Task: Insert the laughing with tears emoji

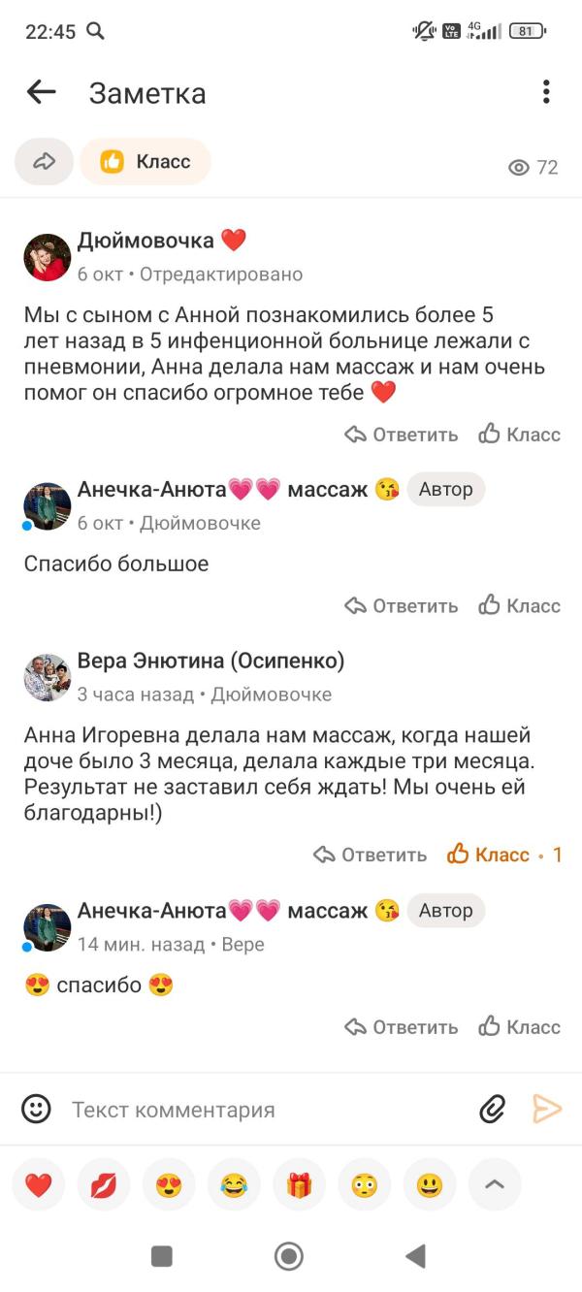Action: point(234,1184)
